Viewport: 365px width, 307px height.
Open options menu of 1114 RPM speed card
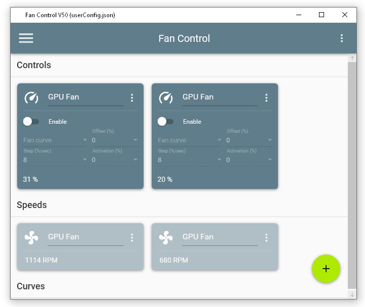pos(132,237)
